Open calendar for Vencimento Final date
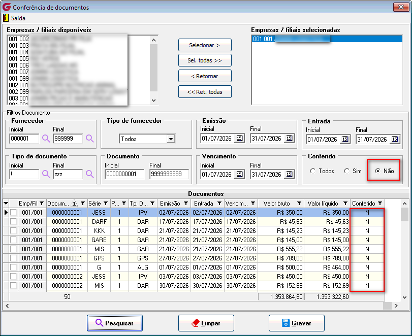The width and height of the screenshot is (412, 336). (289, 174)
